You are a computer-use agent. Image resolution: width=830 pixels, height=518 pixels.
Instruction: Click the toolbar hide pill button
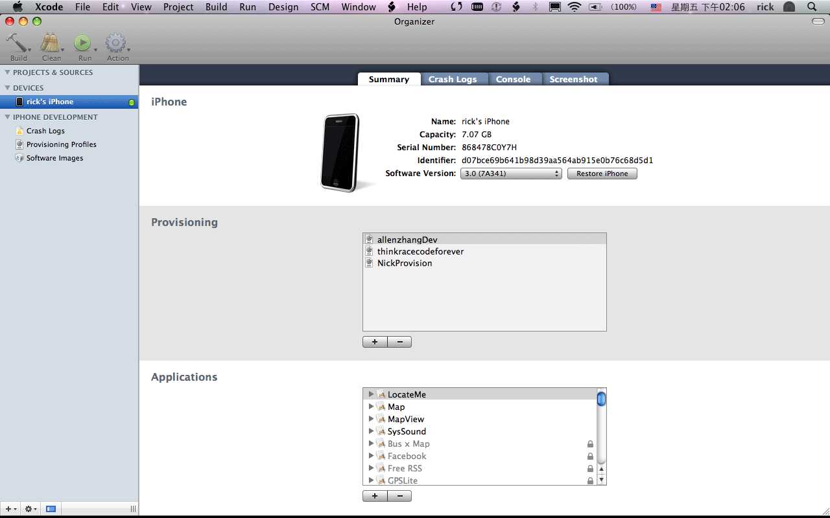point(818,21)
